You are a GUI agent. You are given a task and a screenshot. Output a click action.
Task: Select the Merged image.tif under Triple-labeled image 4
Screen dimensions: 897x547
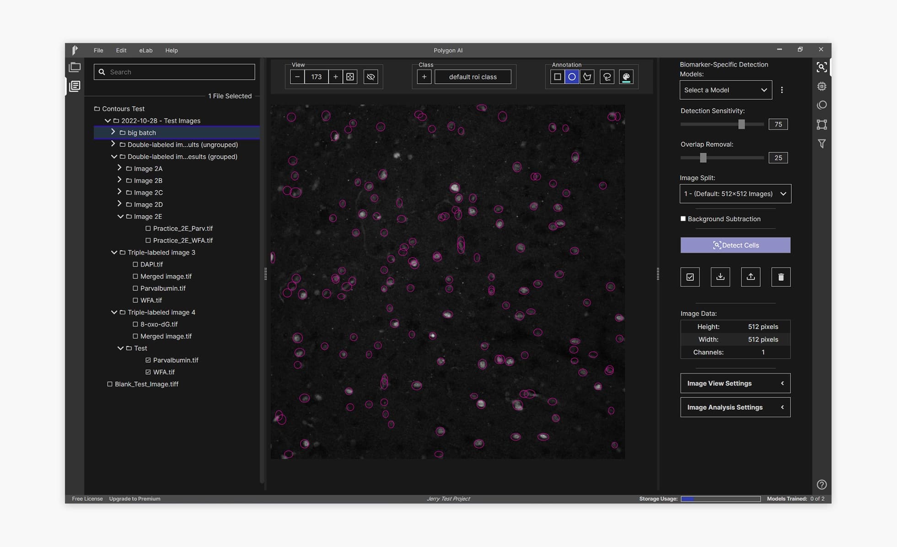(x=166, y=336)
